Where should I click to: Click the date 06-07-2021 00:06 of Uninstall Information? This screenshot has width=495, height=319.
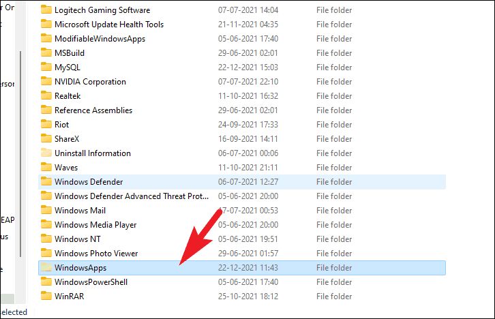[248, 153]
